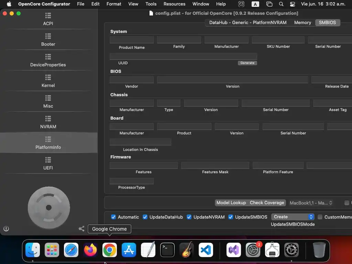
Task: Open the Resources menu
Action: (174, 4)
